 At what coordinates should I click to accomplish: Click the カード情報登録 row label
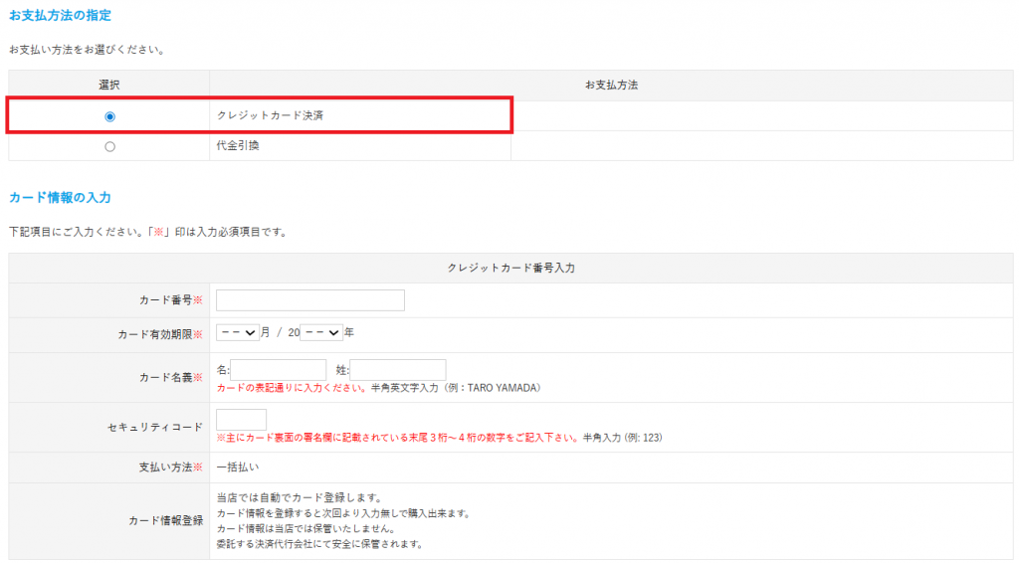click(x=165, y=520)
